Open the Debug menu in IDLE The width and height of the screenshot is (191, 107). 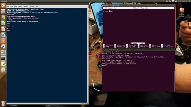tap(20, 7)
